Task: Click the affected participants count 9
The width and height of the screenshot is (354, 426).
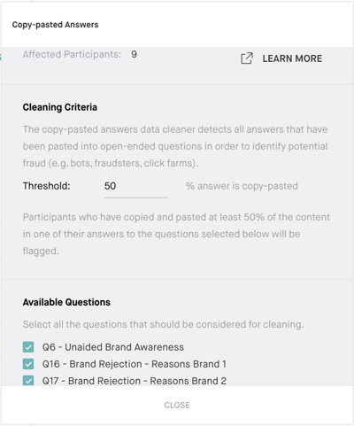Action: (134, 54)
